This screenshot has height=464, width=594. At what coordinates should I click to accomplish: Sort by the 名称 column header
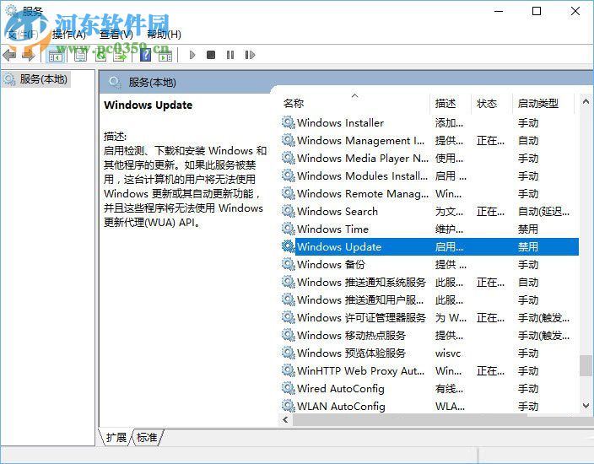pos(294,104)
